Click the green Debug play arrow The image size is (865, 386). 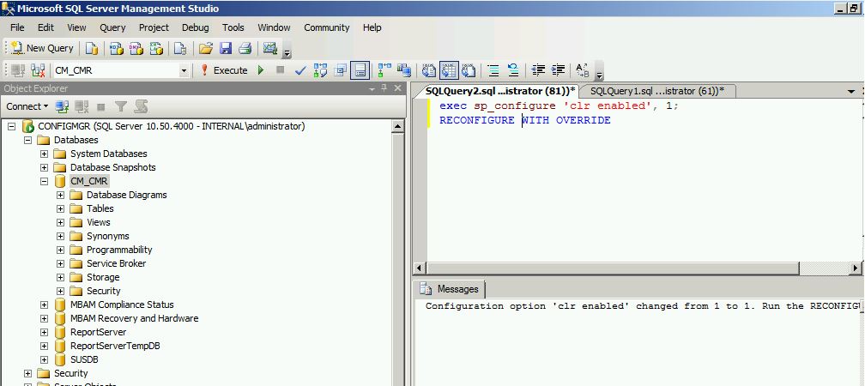coord(261,71)
